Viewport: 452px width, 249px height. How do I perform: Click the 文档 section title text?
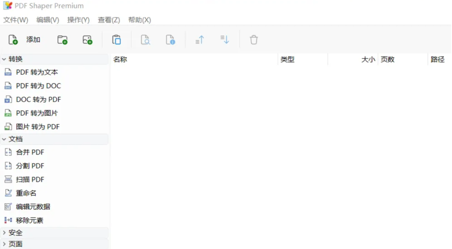(x=15, y=139)
